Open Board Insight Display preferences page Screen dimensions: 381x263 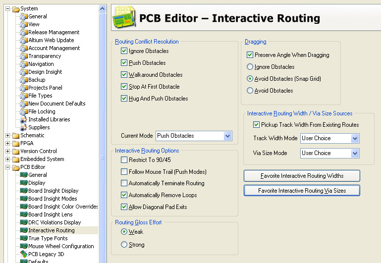click(x=53, y=191)
